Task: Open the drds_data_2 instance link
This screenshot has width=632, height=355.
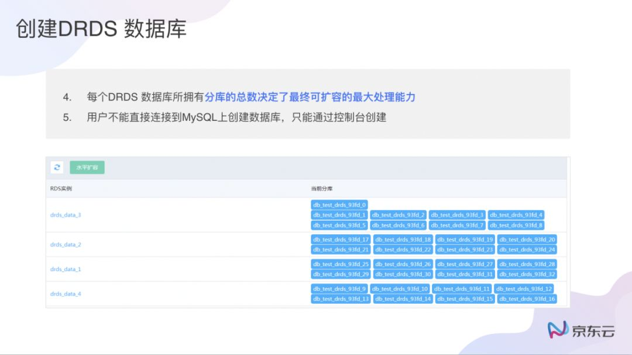Action: pyautogui.click(x=66, y=245)
